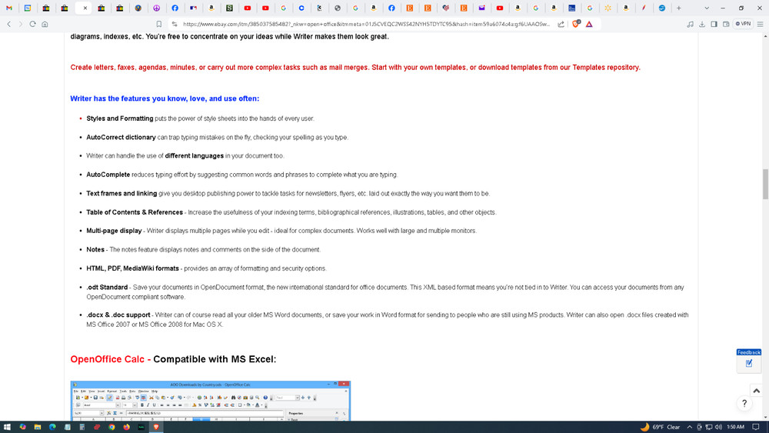Reload the eBay page

pos(32,24)
